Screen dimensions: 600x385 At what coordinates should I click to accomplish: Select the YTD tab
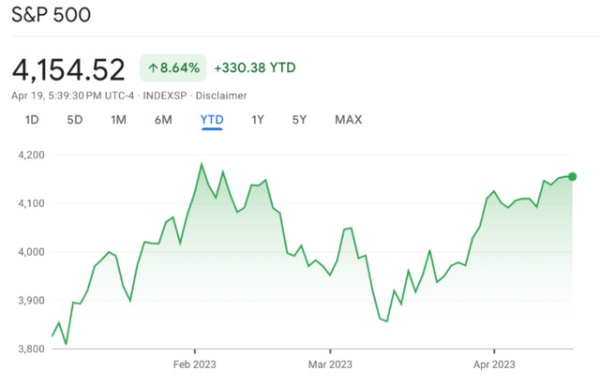pyautogui.click(x=211, y=120)
